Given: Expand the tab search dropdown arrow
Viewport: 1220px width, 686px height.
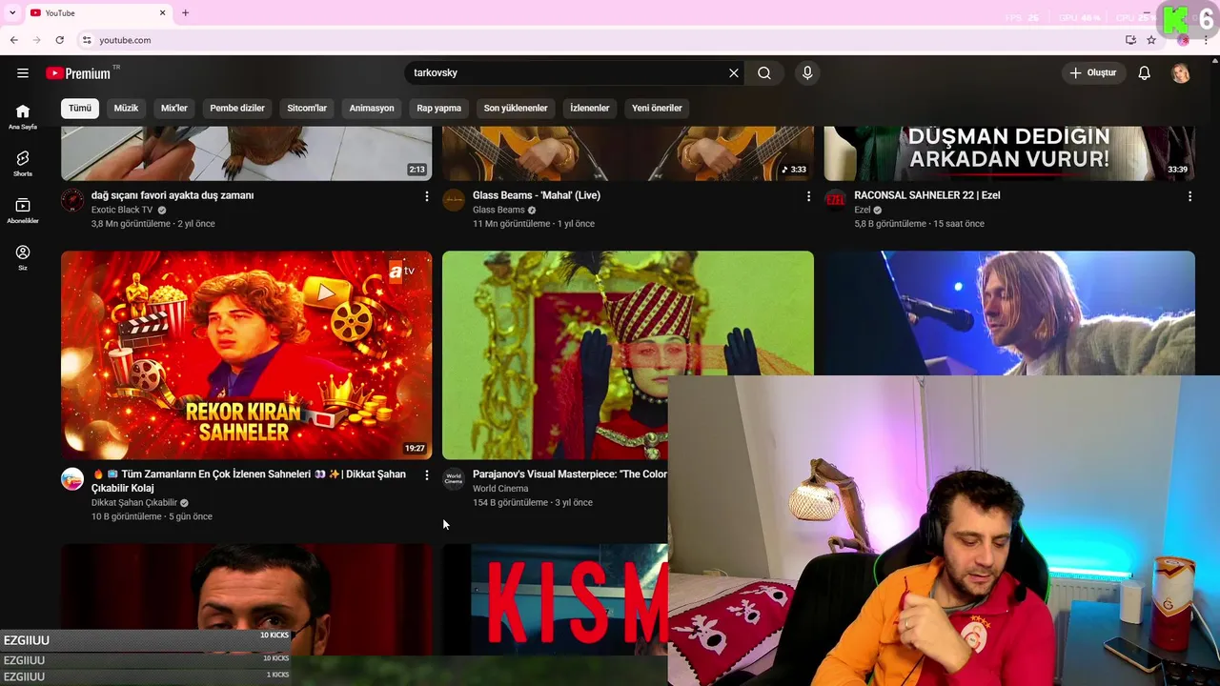Looking at the screenshot, I should tap(12, 12).
